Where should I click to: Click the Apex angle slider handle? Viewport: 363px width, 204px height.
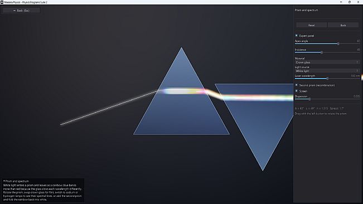[x=338, y=43]
